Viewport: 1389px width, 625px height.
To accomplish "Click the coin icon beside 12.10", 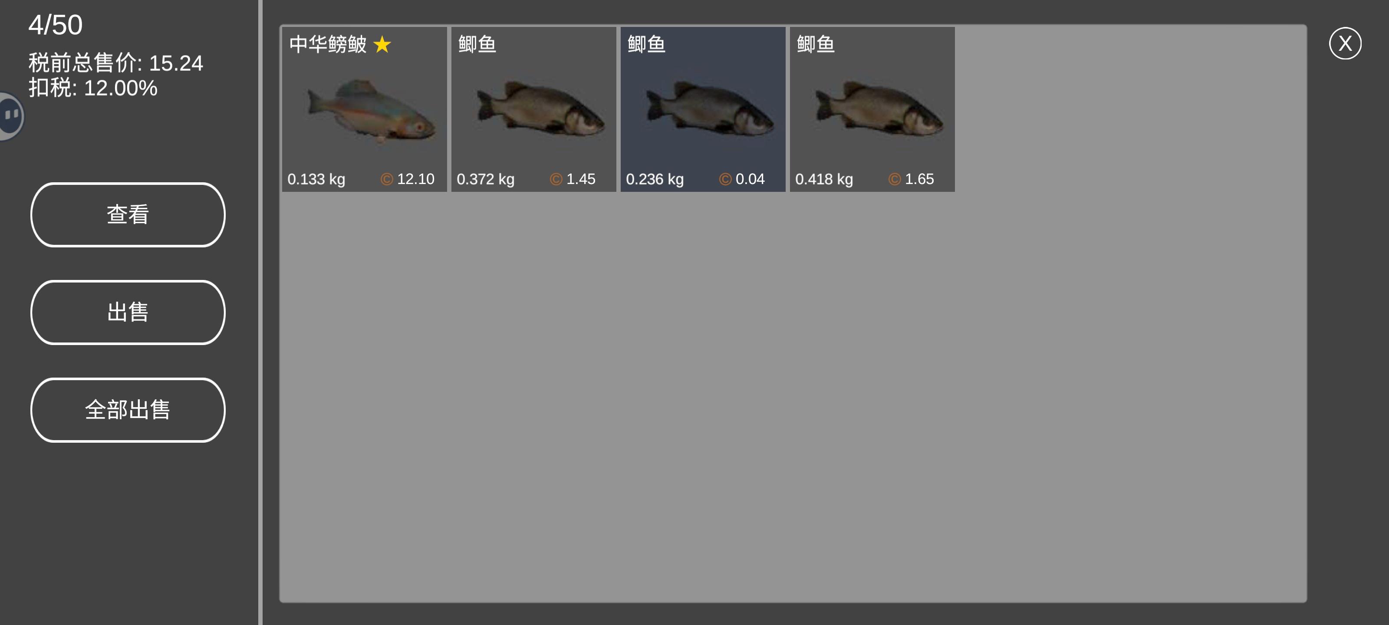I will pos(387,179).
